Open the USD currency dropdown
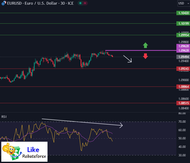Screen dimensions: 190x163 pyautogui.click(x=184, y=3)
